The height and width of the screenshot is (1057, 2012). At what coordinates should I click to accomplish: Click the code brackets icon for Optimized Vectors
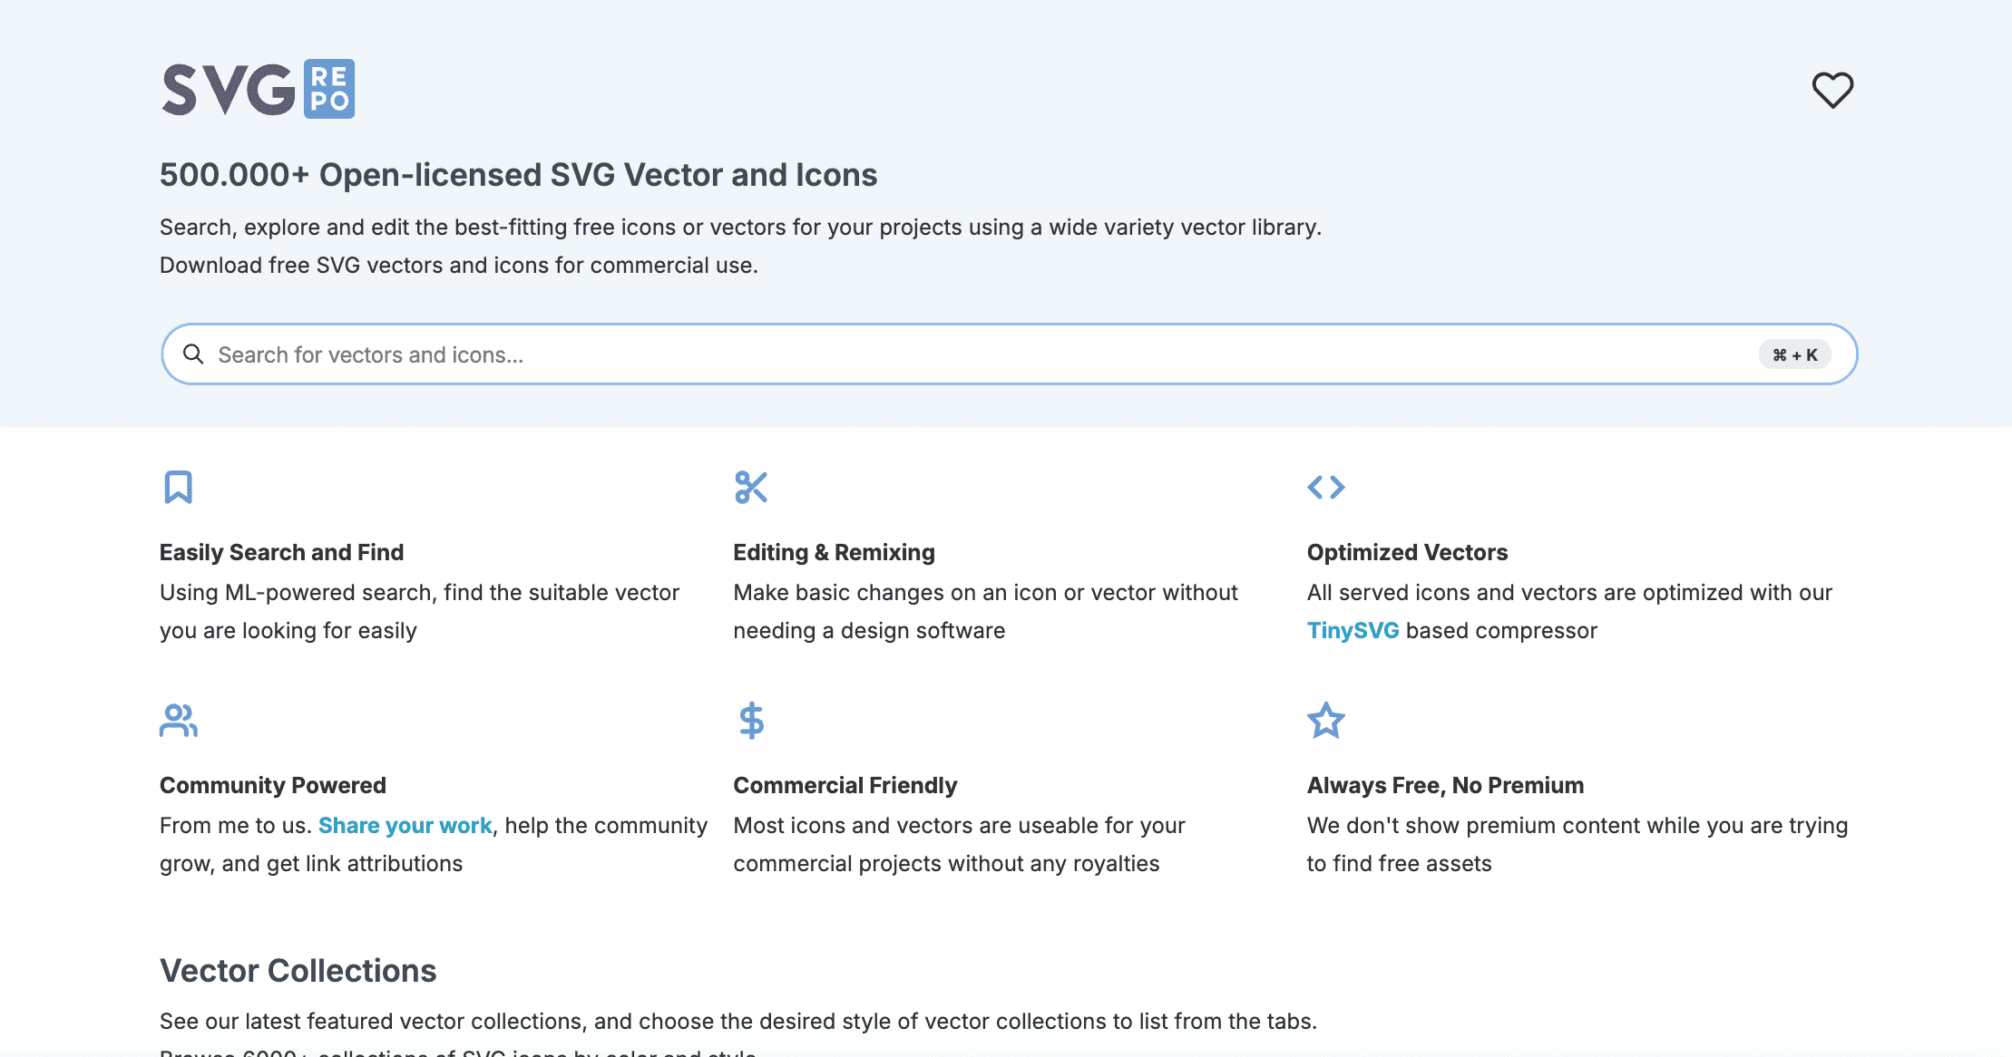coord(1326,487)
